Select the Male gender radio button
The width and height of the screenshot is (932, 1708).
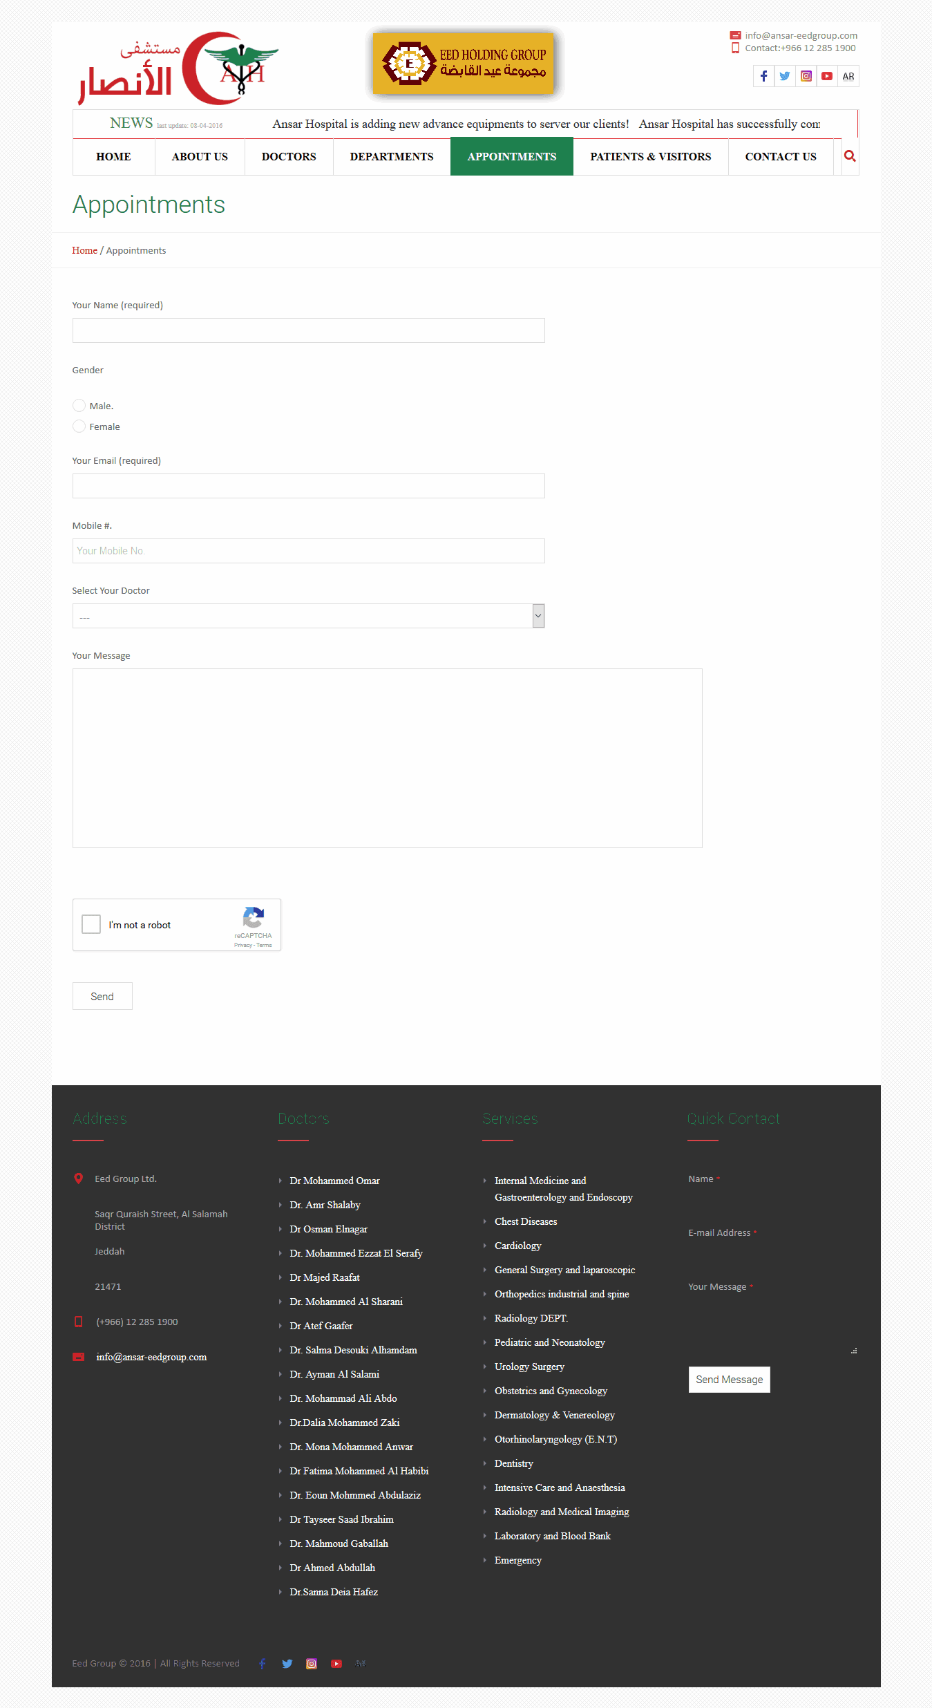pos(79,406)
